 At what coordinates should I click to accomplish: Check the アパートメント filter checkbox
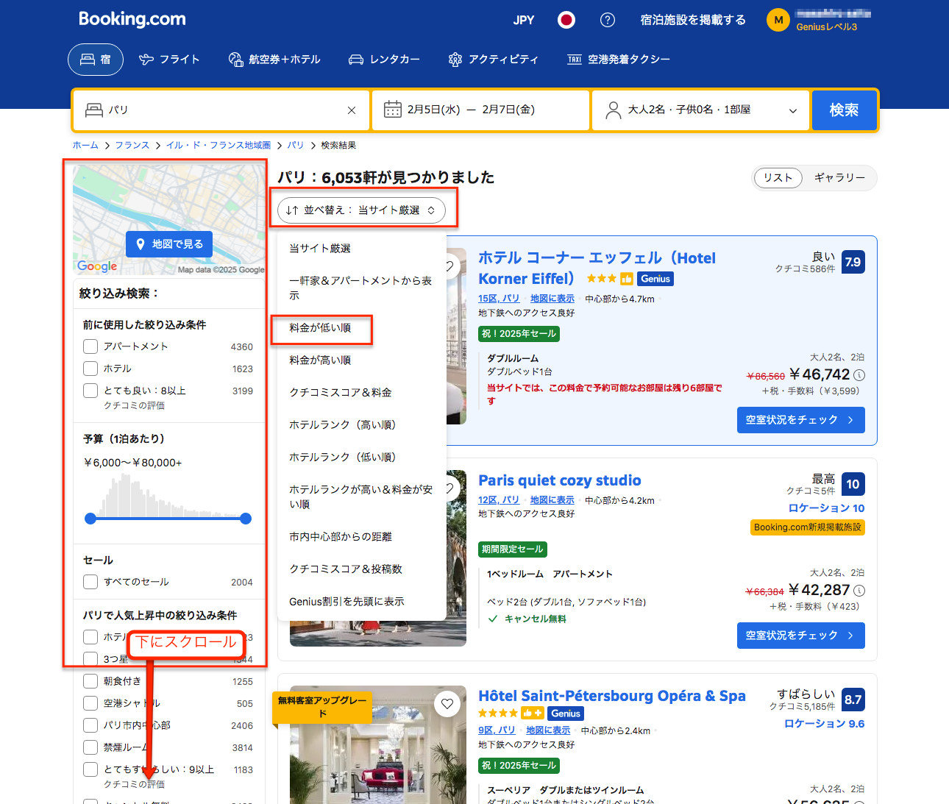pyautogui.click(x=90, y=346)
